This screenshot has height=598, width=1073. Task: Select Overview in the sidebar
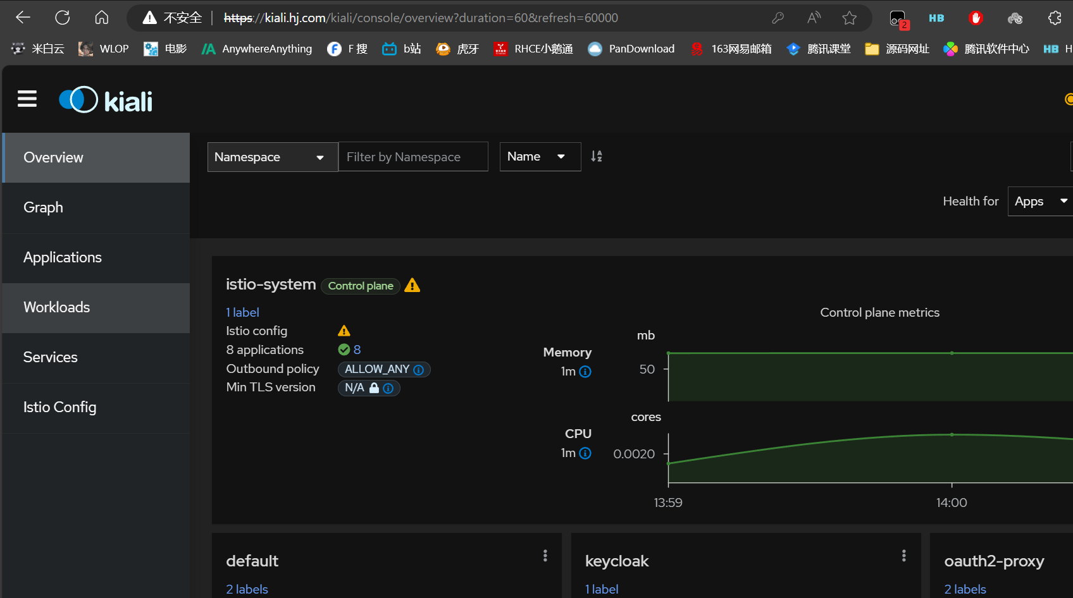coord(96,157)
